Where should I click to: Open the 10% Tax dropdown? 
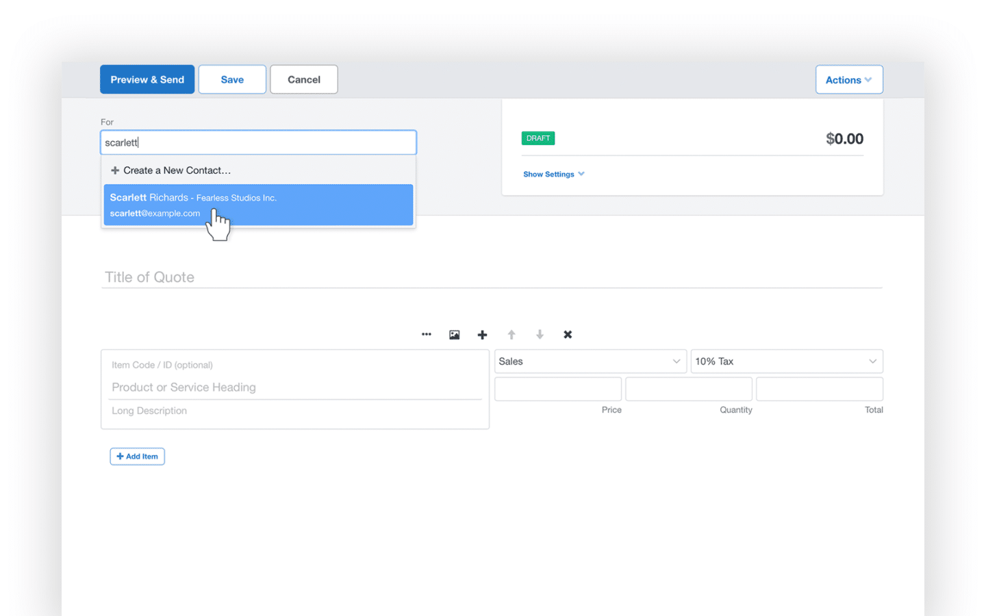click(786, 361)
